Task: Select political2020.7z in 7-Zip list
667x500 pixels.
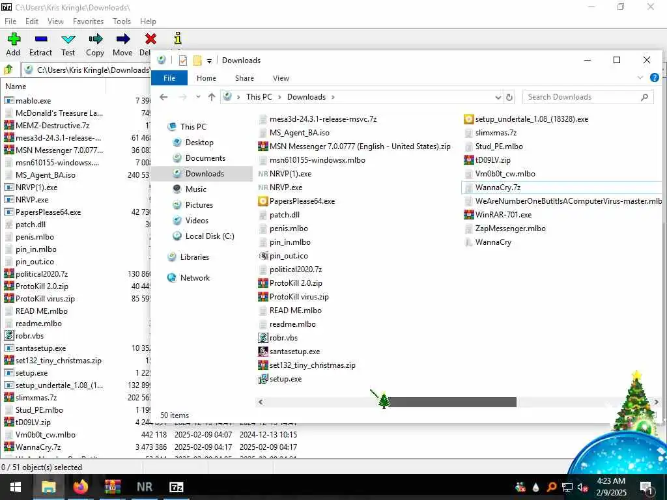Action: click(x=36, y=274)
